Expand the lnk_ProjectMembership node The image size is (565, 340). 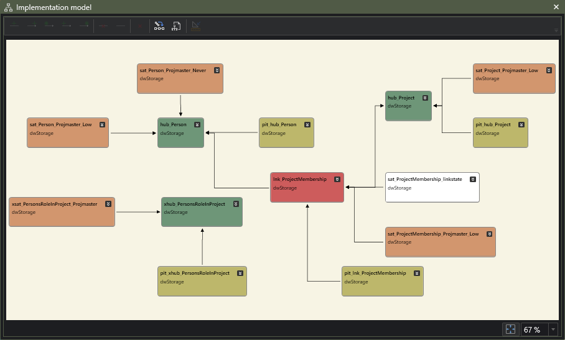[337, 179]
